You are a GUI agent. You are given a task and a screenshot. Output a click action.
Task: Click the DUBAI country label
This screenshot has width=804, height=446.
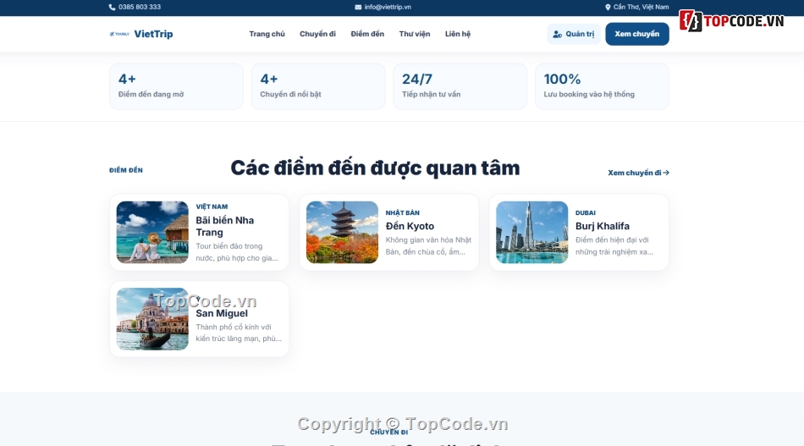tap(585, 212)
